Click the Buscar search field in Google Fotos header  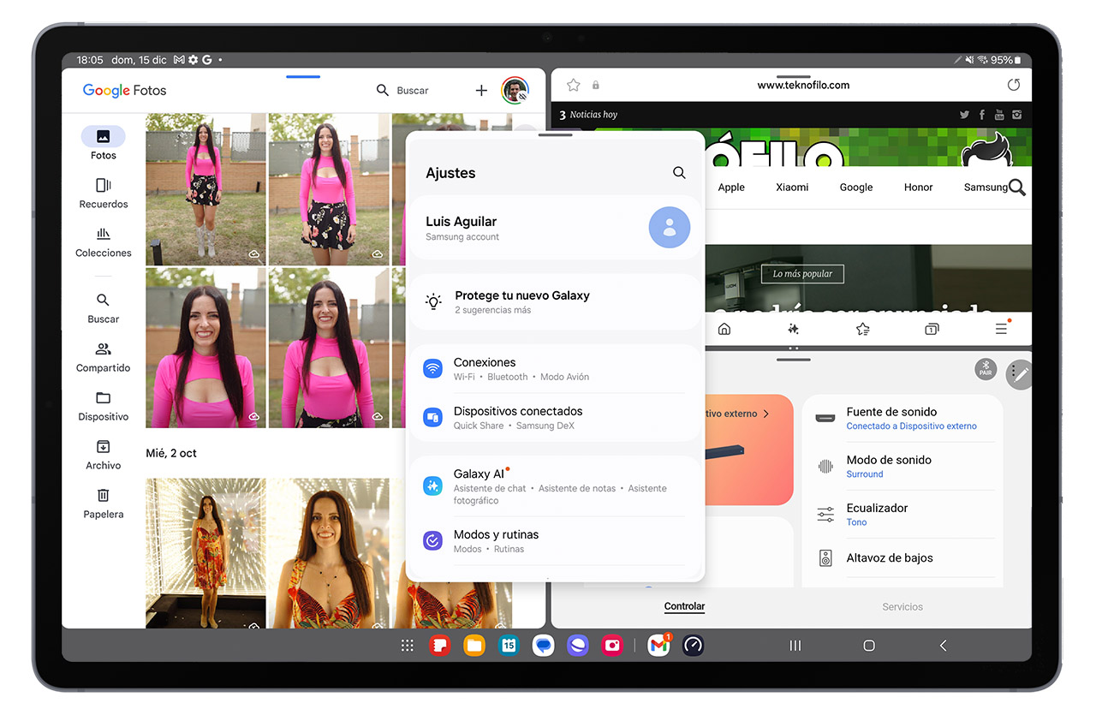point(402,90)
